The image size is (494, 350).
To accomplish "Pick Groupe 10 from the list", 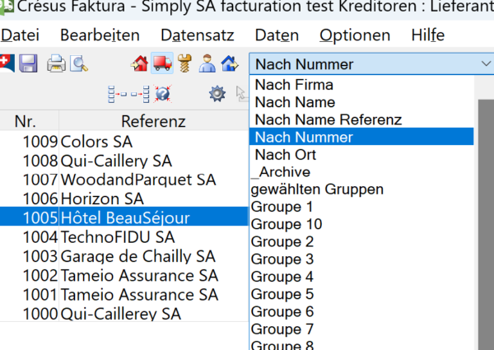I will click(361, 224).
